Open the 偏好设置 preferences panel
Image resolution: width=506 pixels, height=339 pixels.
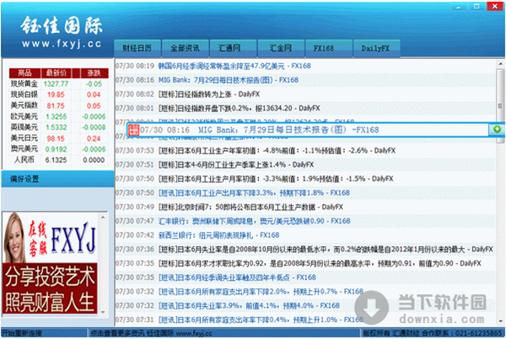pyautogui.click(x=25, y=180)
